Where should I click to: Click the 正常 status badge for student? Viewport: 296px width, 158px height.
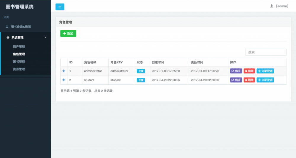tap(141, 80)
